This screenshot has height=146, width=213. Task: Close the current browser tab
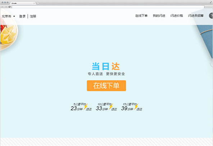[34, 3]
